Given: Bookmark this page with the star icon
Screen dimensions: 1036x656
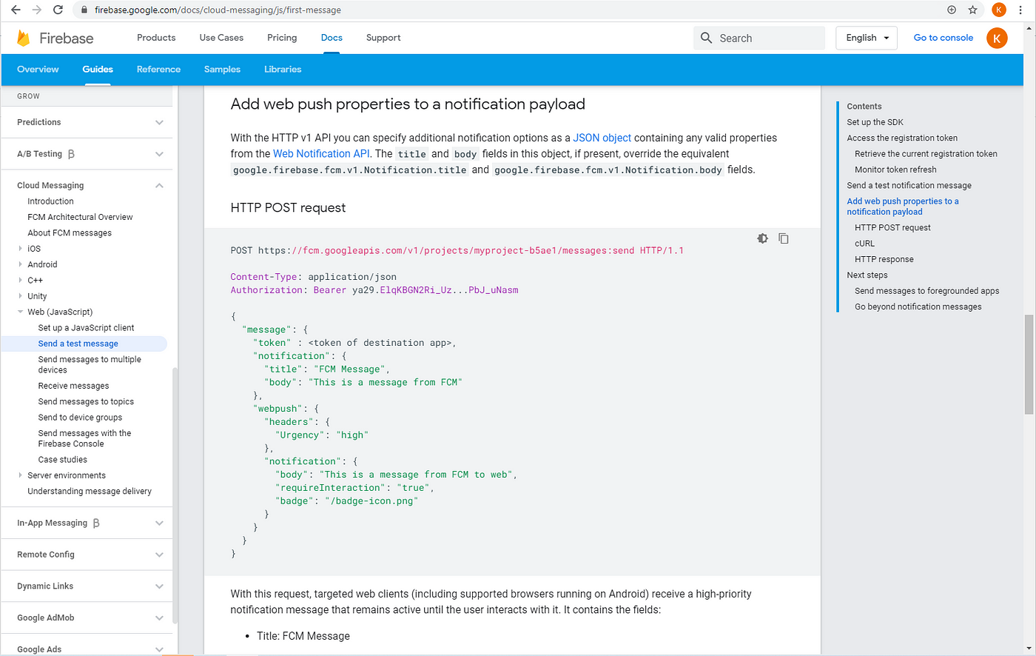Looking at the screenshot, I should tap(972, 10).
